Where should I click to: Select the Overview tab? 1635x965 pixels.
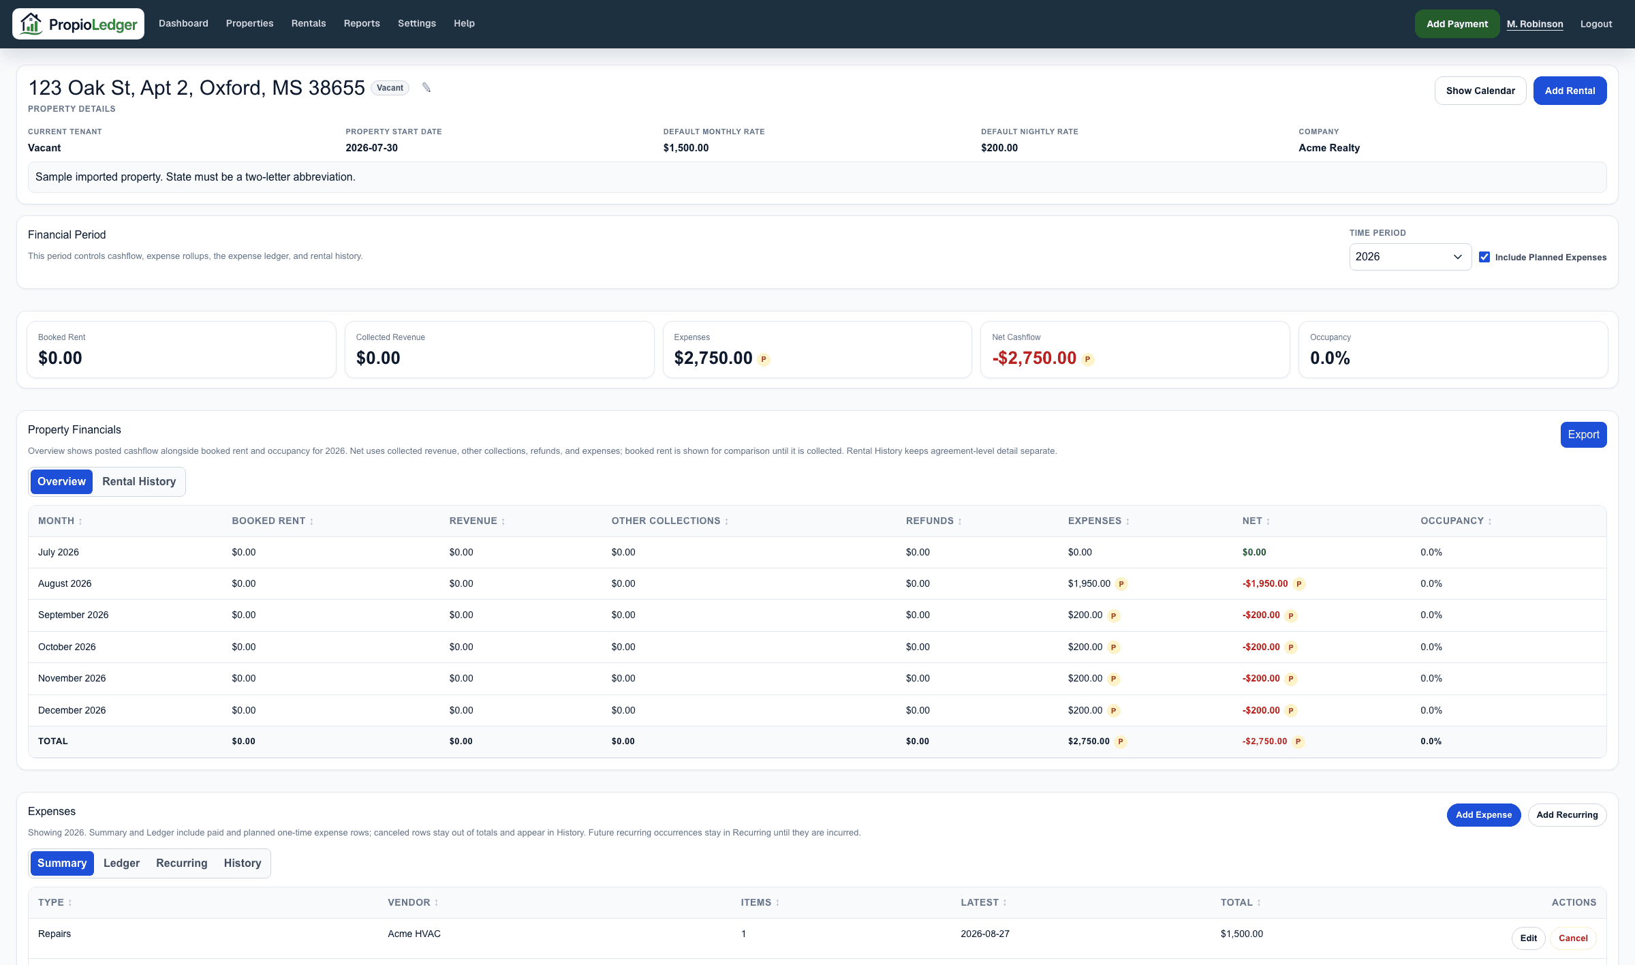click(61, 482)
